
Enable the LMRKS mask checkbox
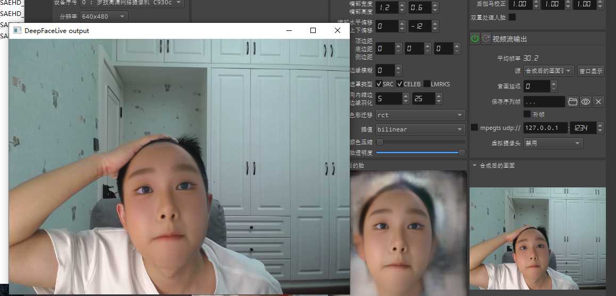pos(426,84)
